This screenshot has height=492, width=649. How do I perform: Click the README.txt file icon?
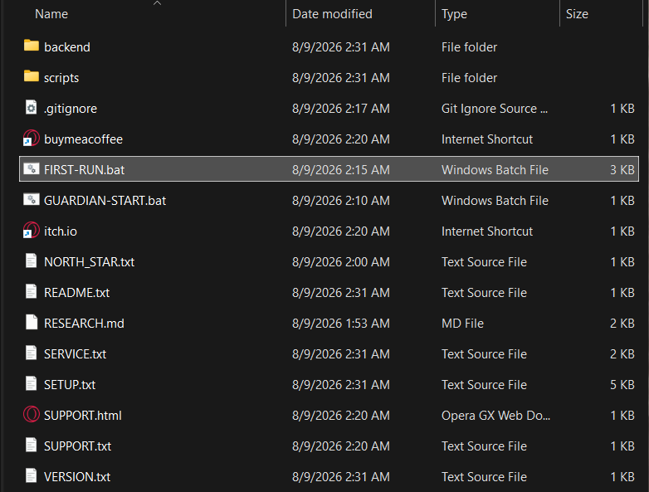[31, 292]
